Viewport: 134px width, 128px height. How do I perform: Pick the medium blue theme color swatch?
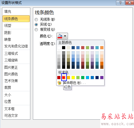[x=78, y=48]
